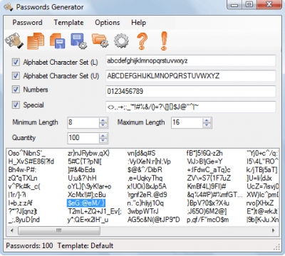This screenshot has width=285, height=256.
Task: Select password AG5c&N(@tJP9*D
Action: click(x=153, y=220)
